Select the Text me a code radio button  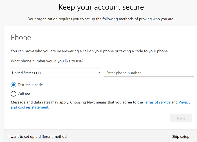click(x=14, y=85)
